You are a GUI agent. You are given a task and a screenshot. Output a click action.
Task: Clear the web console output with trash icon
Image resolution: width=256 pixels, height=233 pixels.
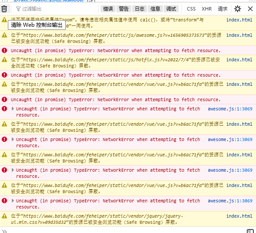coord(4,9)
